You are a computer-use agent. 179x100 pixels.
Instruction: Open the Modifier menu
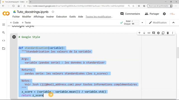pos(27,17)
